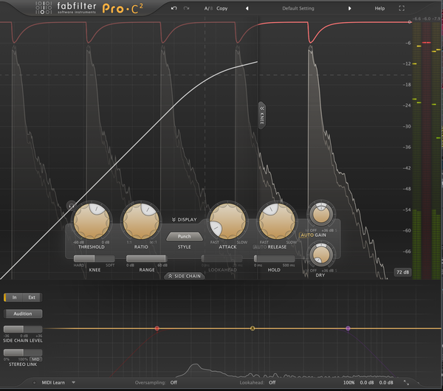Click the -6.6 peak level readout
Viewport: 443px width, 391px height.
click(416, 18)
